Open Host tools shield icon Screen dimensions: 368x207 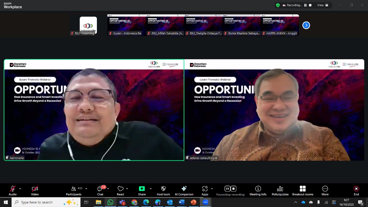coord(163,190)
